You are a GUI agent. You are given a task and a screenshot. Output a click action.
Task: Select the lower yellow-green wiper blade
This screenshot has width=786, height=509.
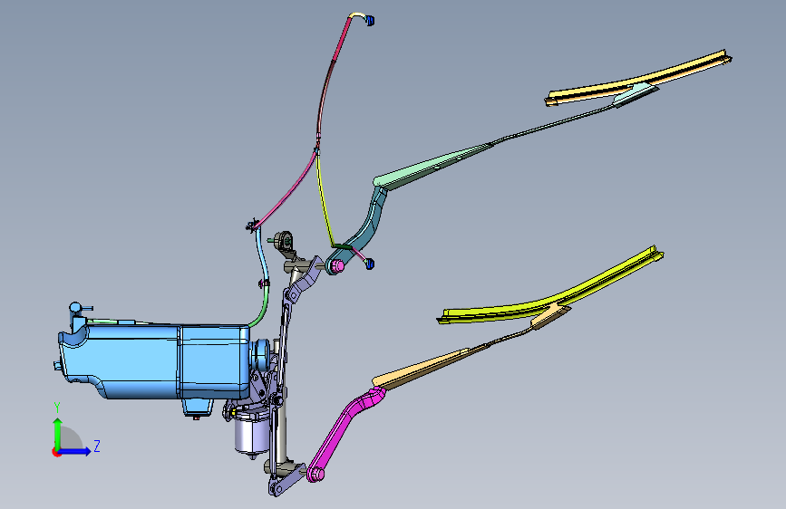pyautogui.click(x=551, y=295)
